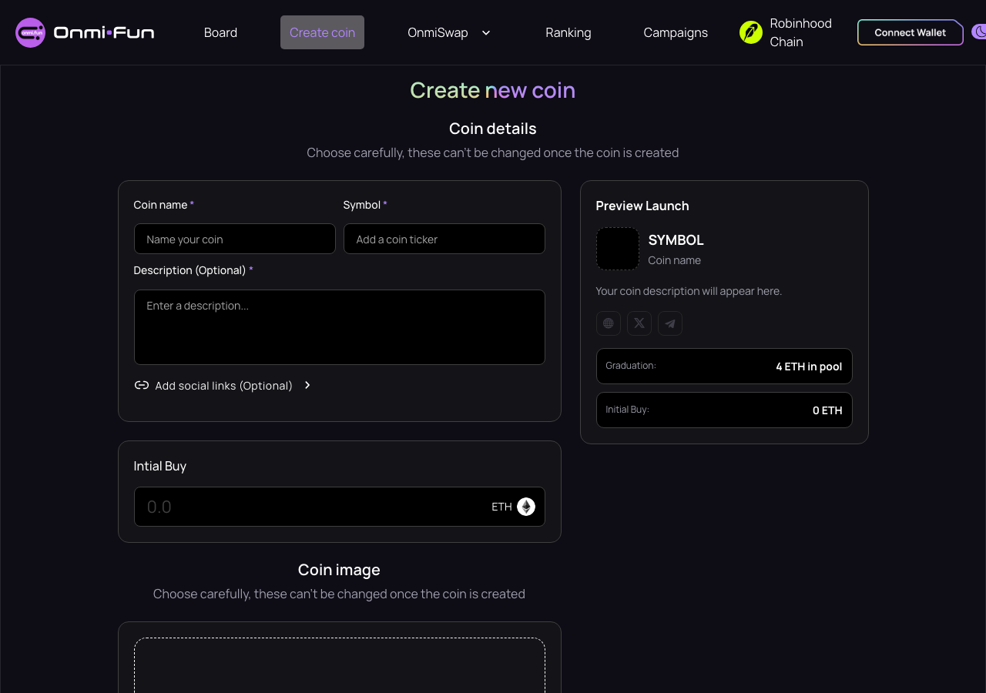The width and height of the screenshot is (986, 693).
Task: Click the "Preview Launch" title
Action: coord(642,206)
